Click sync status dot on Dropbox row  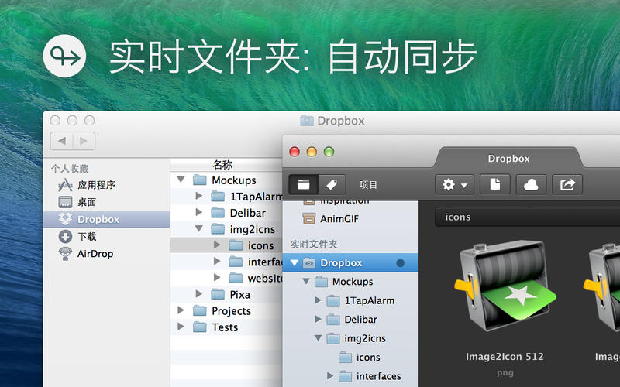400,263
